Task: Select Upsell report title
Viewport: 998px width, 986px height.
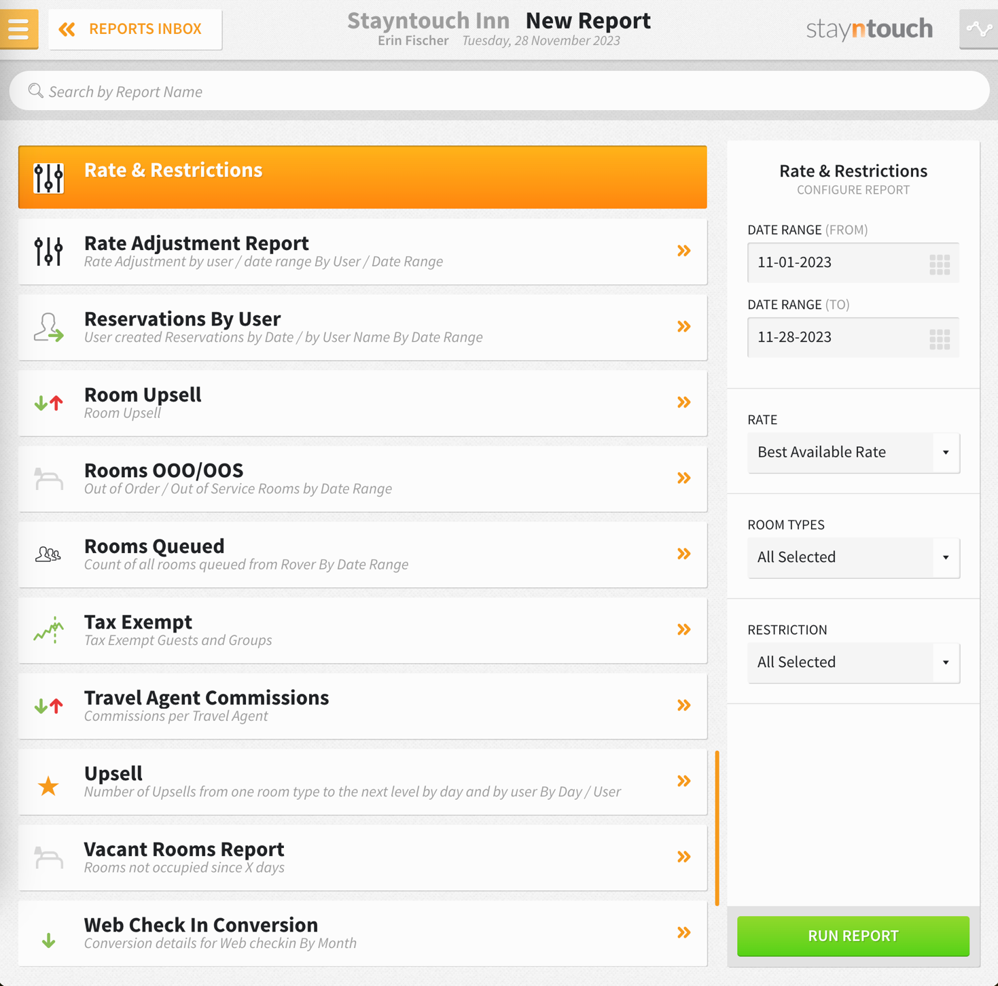Action: pos(113,773)
